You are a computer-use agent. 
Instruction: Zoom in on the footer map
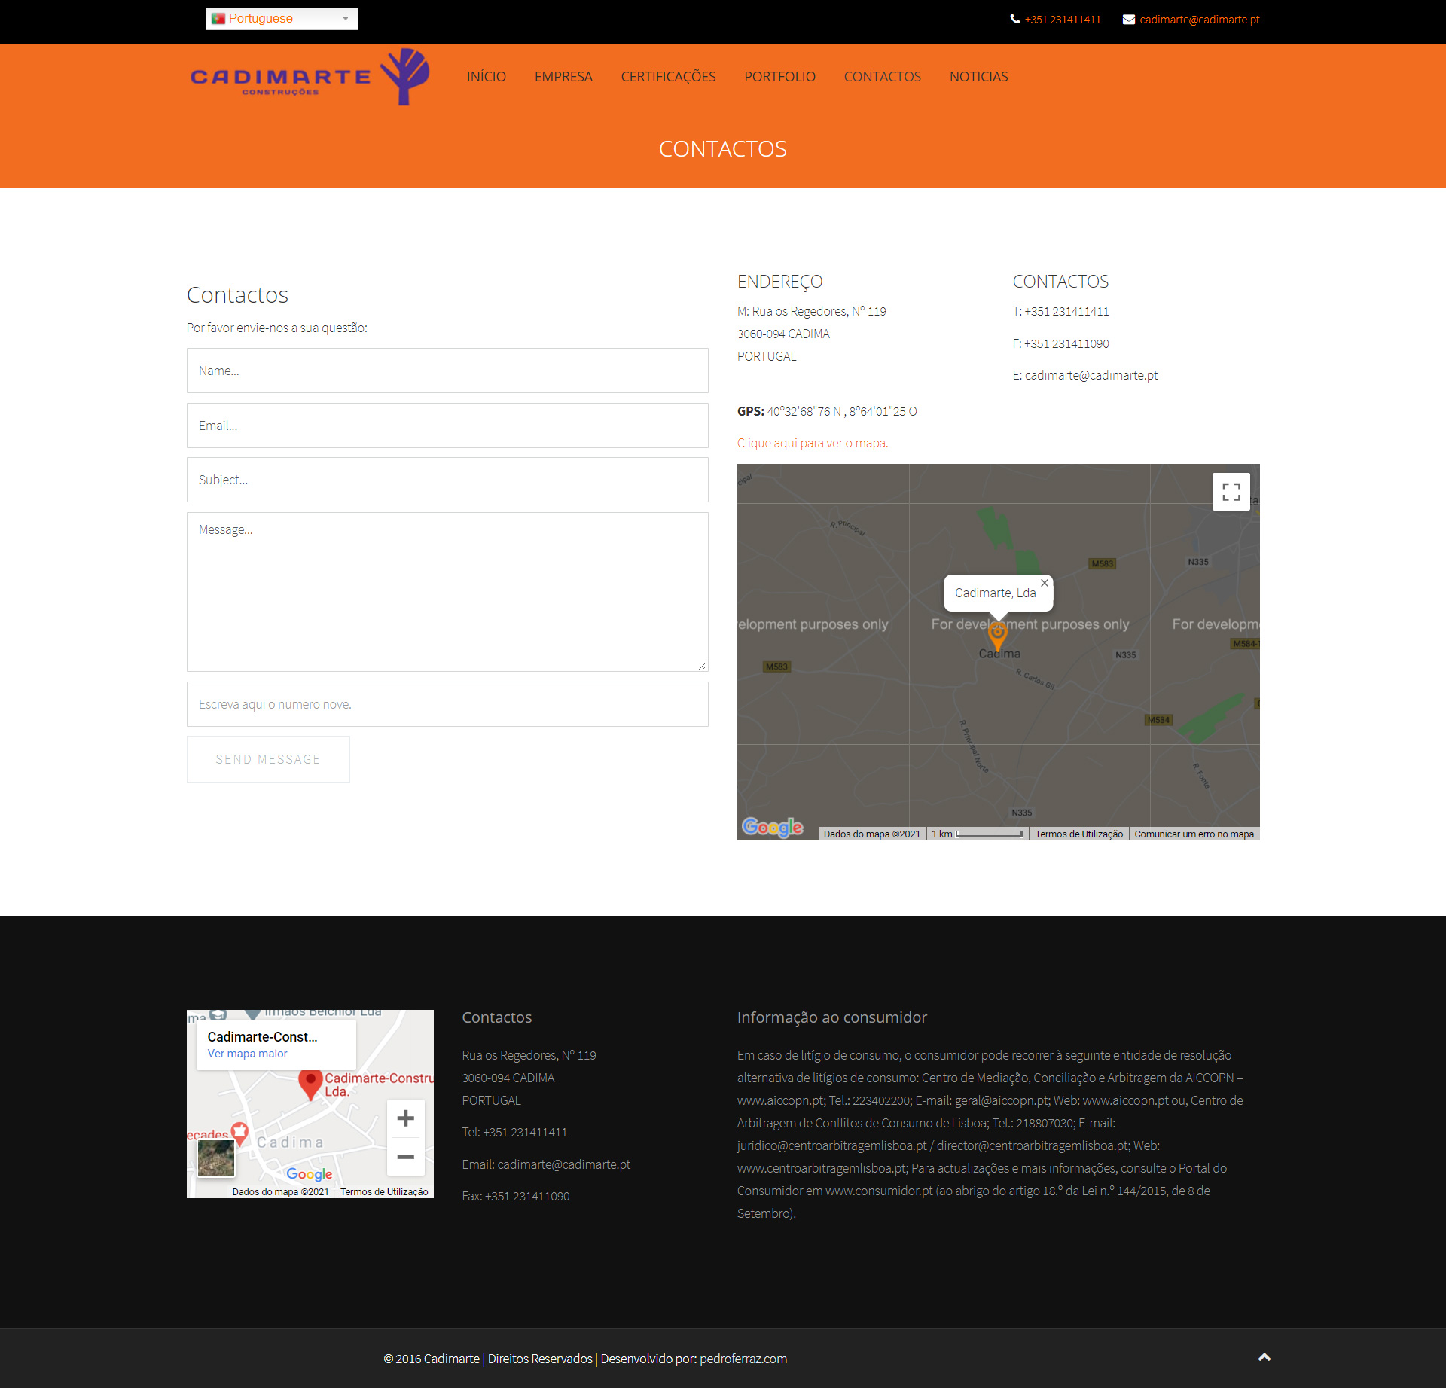405,1118
